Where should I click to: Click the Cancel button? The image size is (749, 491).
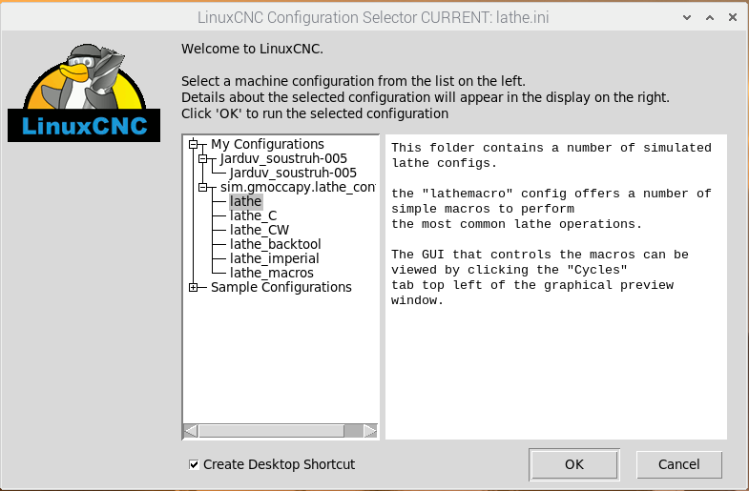(678, 464)
